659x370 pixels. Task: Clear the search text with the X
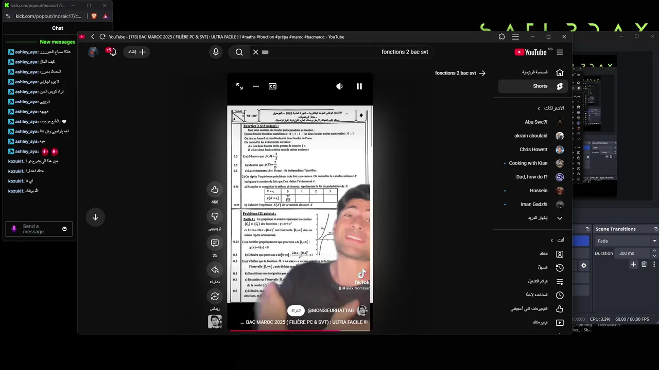tap(255, 52)
